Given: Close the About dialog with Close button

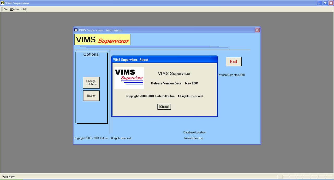Looking at the screenshot, I should pos(164,107).
